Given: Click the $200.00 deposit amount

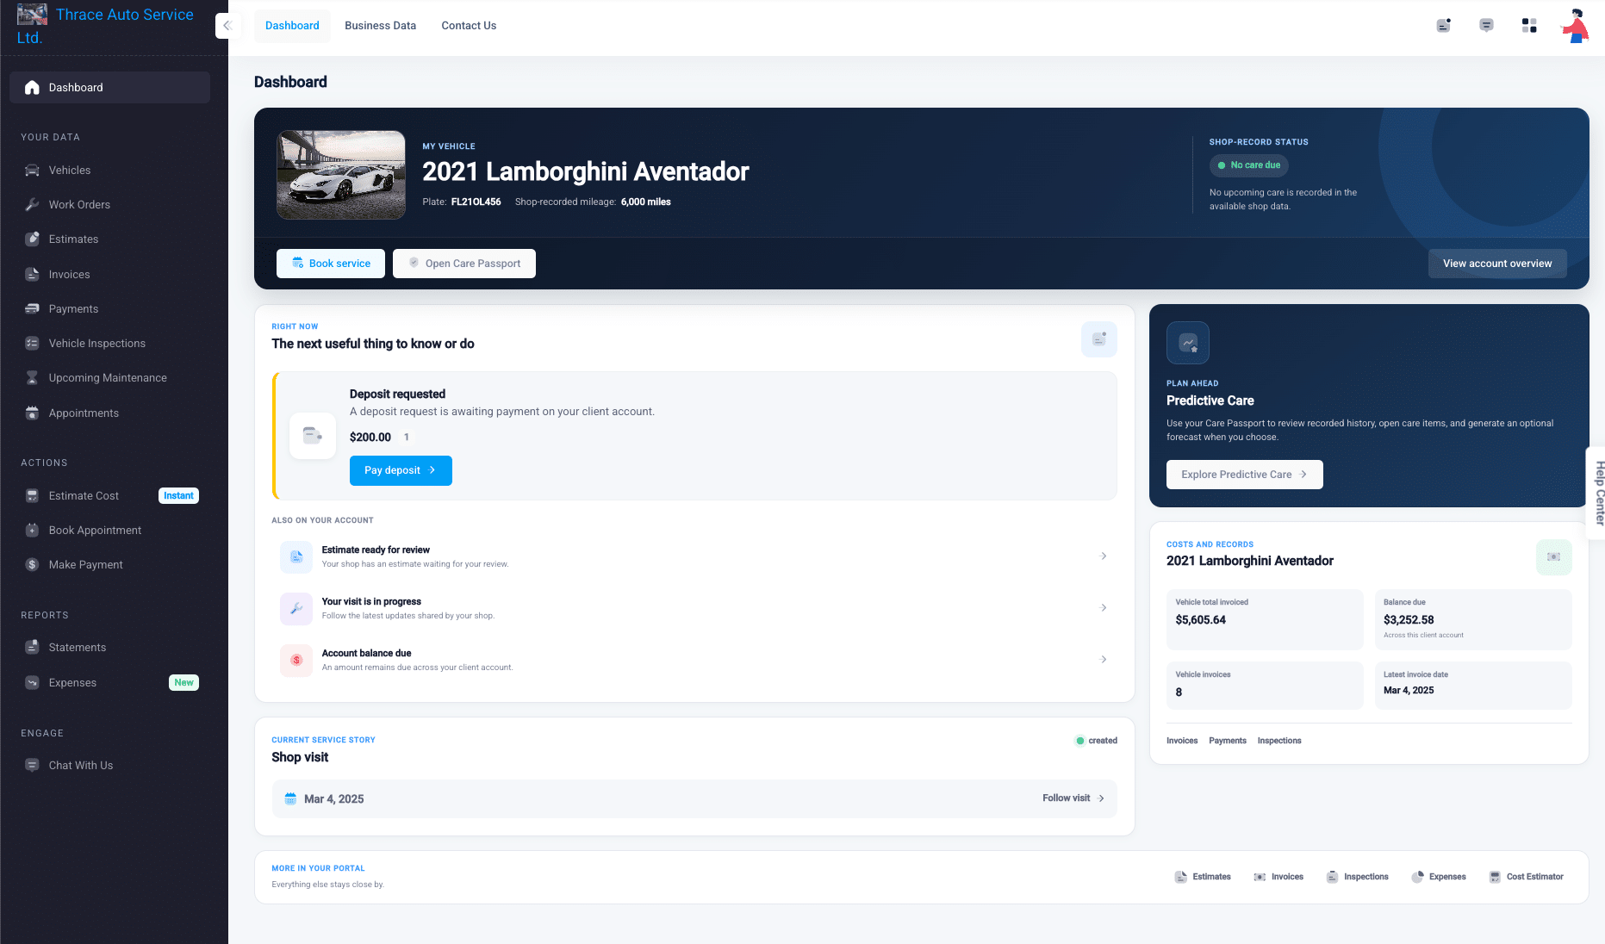Looking at the screenshot, I should click(370, 438).
